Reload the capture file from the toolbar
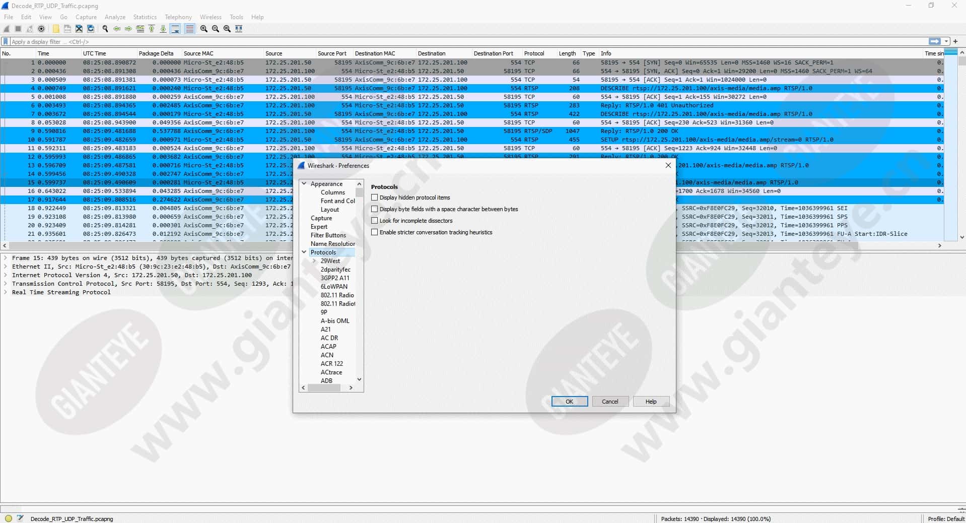 [91, 29]
